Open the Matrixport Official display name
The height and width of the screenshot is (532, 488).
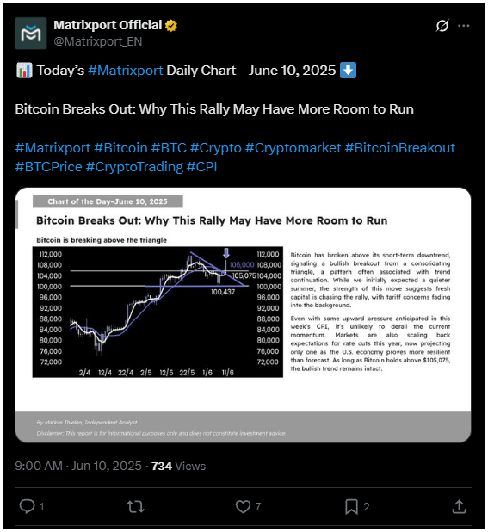[x=108, y=25]
